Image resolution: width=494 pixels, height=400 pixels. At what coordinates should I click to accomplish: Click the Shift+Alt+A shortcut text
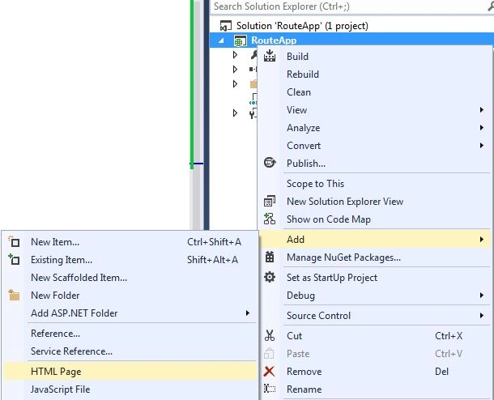pos(213,260)
